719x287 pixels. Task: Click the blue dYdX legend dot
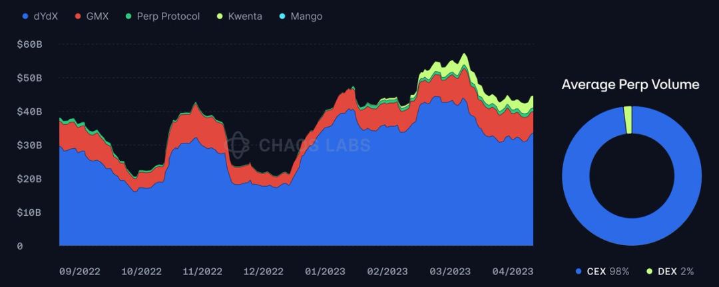click(x=25, y=17)
